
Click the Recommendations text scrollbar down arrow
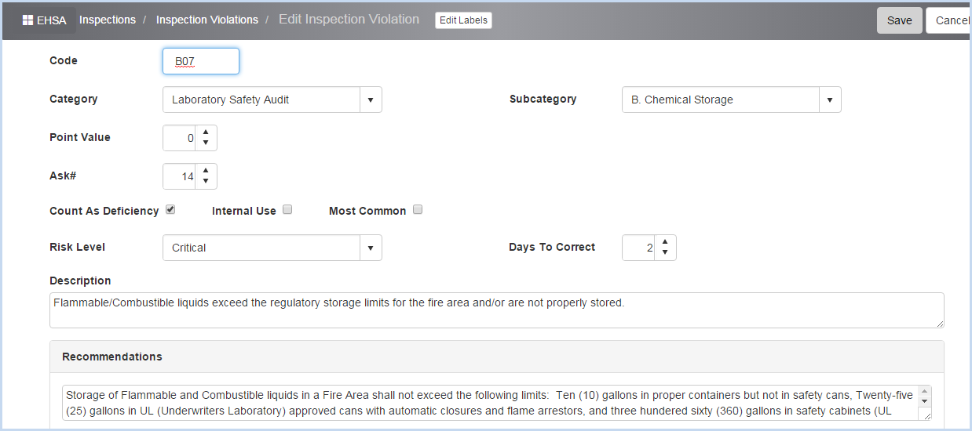point(925,400)
